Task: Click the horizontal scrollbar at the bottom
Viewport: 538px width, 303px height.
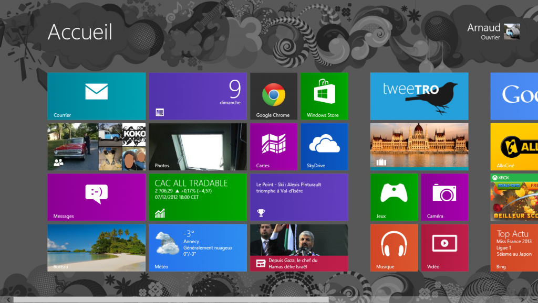Action: [171, 300]
